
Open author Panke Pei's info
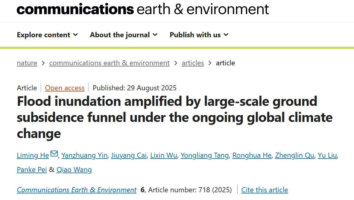tap(32, 170)
